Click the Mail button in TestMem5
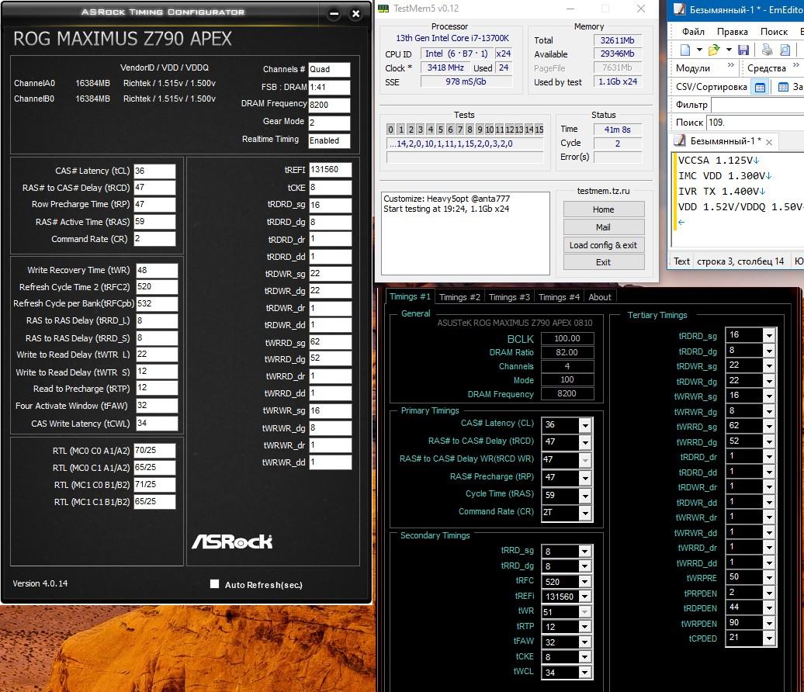The height and width of the screenshot is (692, 804). [604, 227]
